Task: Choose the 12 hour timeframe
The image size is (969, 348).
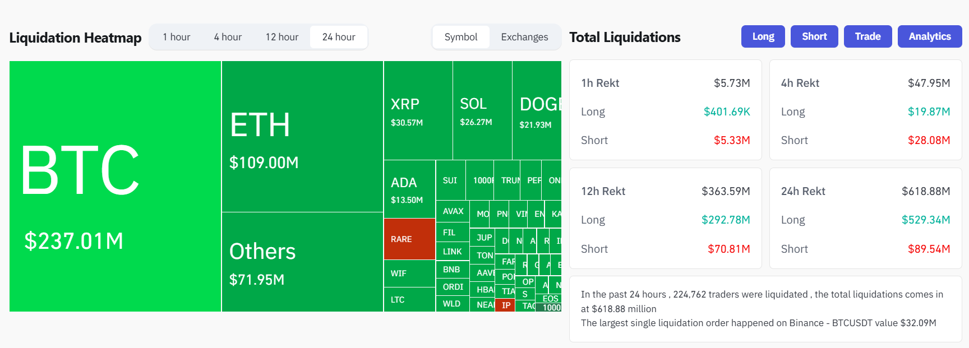Action: click(282, 37)
